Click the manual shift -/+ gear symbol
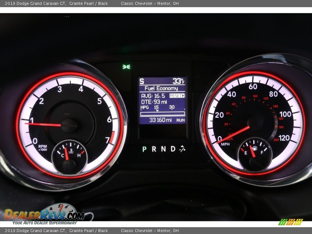312x234 pixels. pos(182,149)
